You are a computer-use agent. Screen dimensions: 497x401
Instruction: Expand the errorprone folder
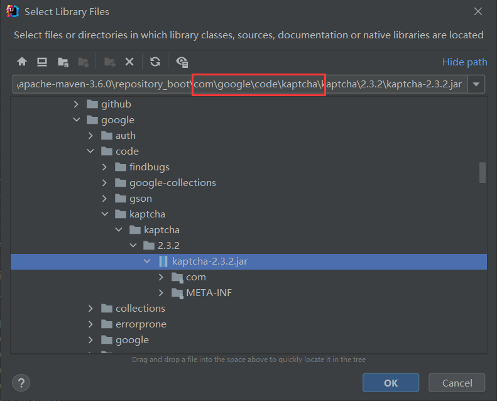click(x=90, y=324)
